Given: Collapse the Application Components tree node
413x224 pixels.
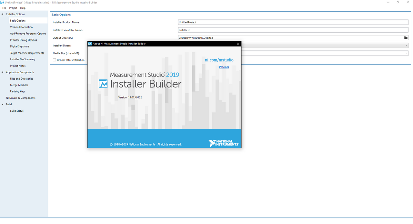Looking at the screenshot, I should tap(3, 72).
